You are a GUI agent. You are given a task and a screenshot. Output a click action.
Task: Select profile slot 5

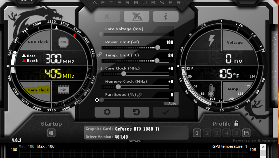(237, 133)
